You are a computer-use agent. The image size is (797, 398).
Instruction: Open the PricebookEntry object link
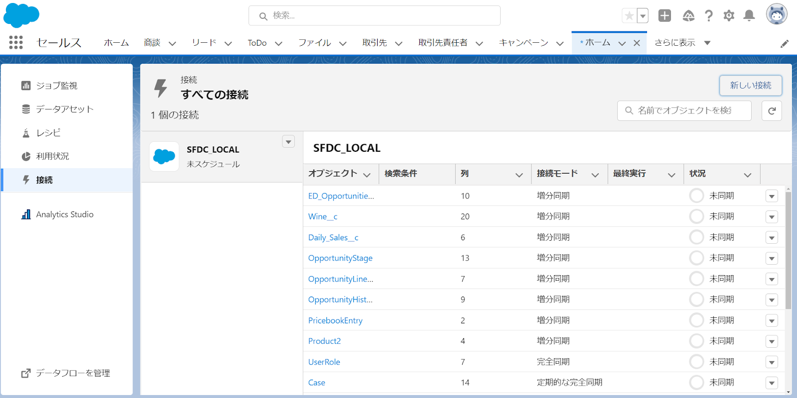(x=335, y=320)
